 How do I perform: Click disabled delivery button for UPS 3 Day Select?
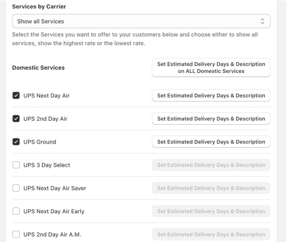(x=211, y=165)
